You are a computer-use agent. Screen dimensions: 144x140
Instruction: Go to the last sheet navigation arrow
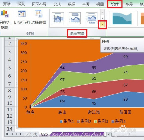point(21,134)
